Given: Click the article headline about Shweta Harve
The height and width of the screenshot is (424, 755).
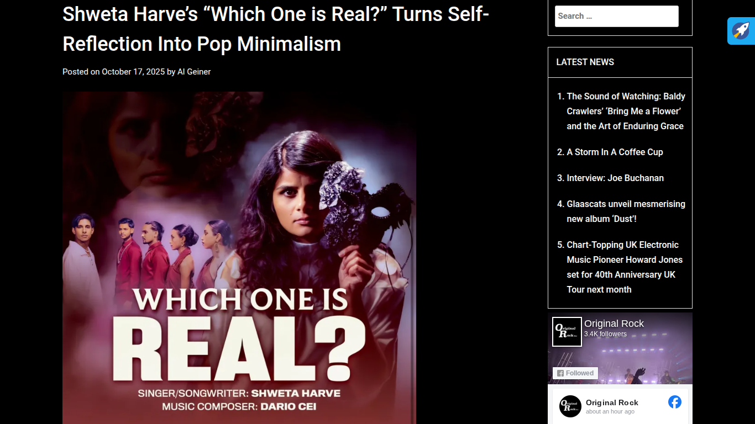Looking at the screenshot, I should click(276, 29).
